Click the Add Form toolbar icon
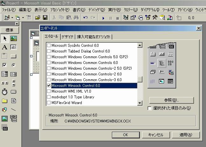 coord(17,17)
